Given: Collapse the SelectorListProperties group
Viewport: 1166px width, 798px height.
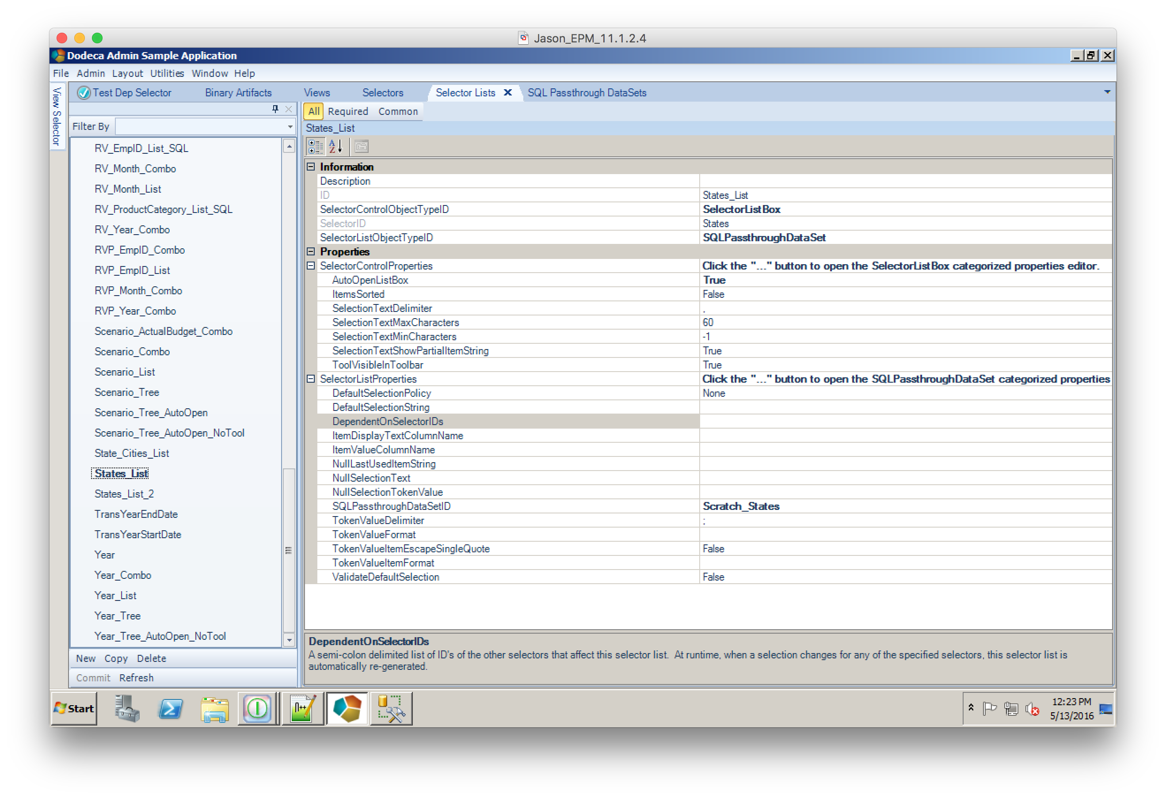Looking at the screenshot, I should point(311,379).
